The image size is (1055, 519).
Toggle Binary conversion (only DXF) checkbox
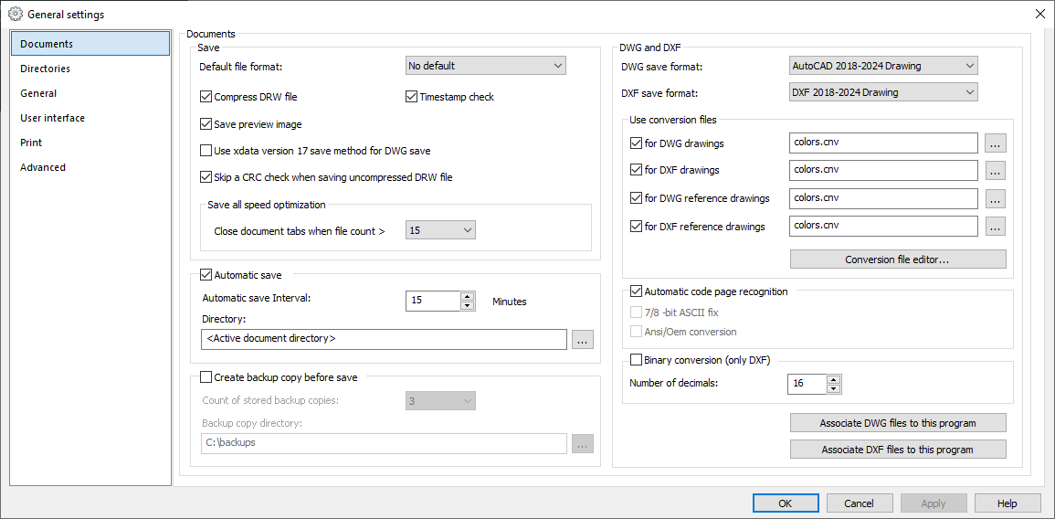coord(636,360)
